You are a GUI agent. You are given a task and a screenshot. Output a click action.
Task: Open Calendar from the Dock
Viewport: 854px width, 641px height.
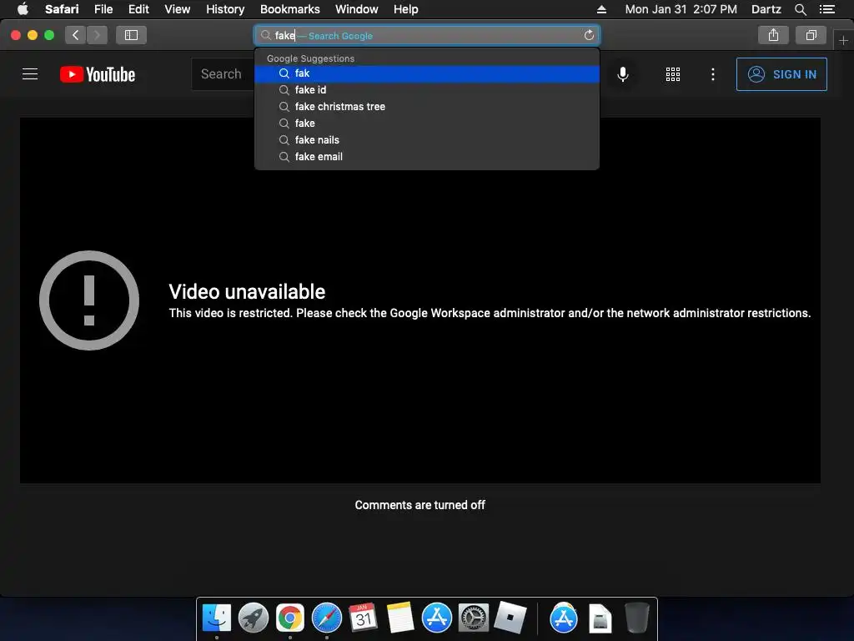click(364, 618)
